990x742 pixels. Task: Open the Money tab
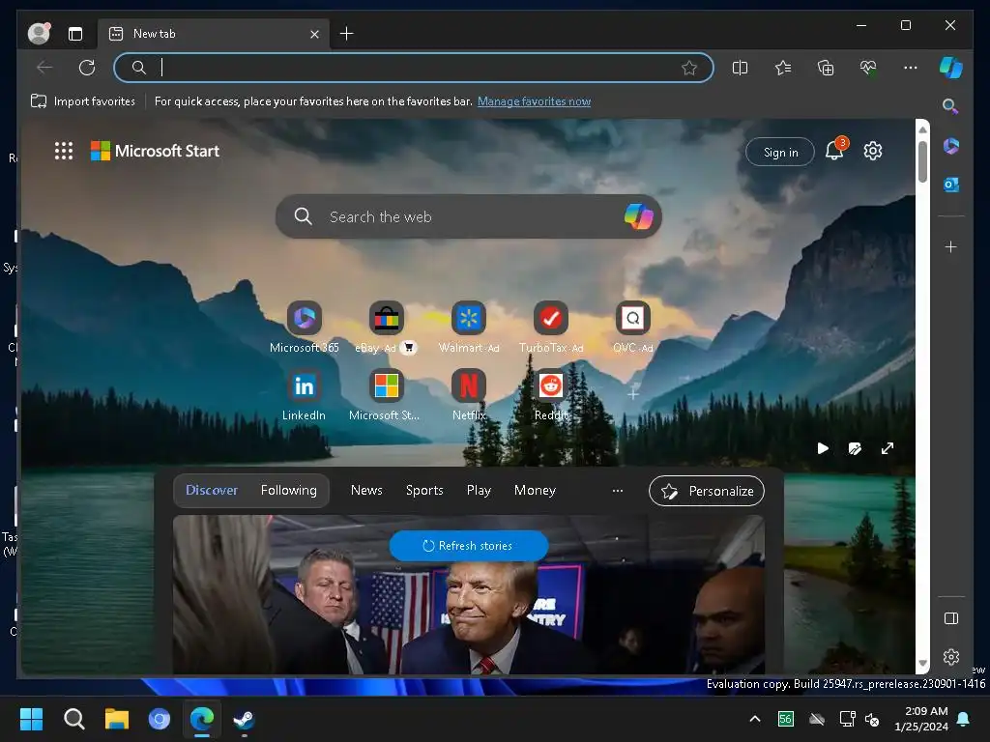[535, 490]
